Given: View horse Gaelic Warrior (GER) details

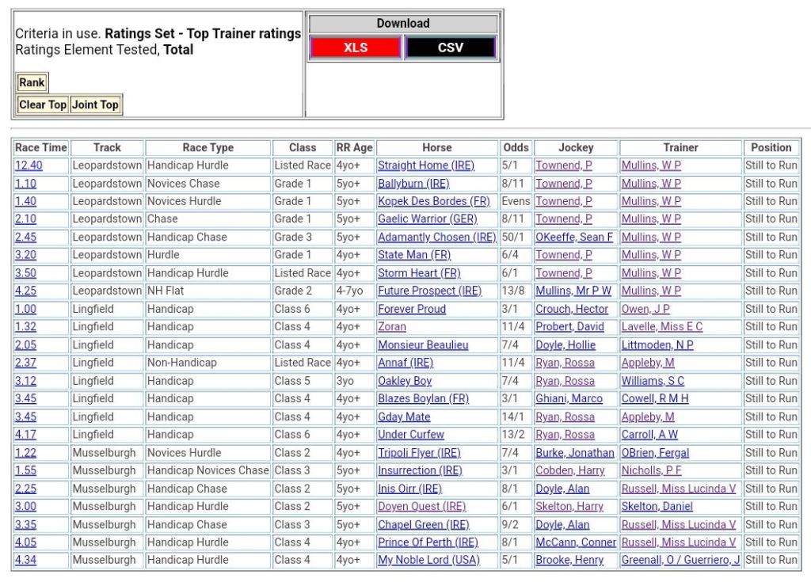Looking at the screenshot, I should click(427, 219).
